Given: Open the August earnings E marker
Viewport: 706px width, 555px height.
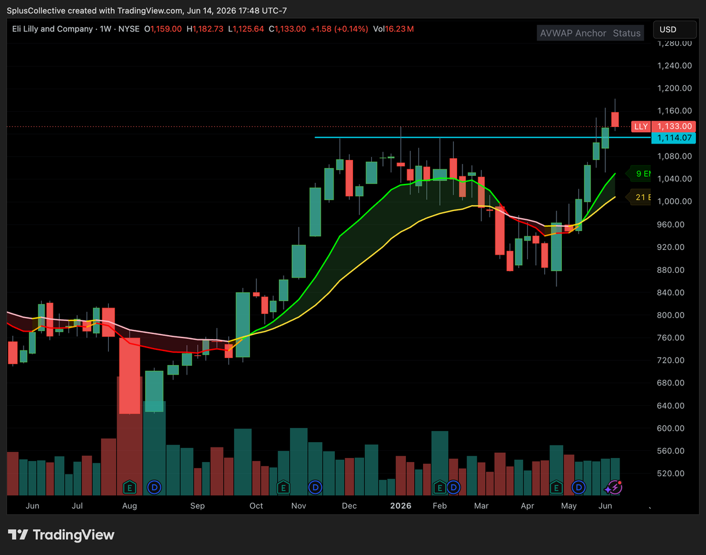Looking at the screenshot, I should [x=129, y=487].
